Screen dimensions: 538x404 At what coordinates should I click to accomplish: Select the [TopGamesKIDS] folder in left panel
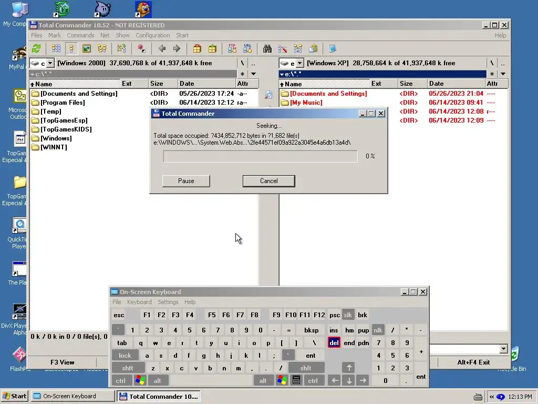(66, 129)
